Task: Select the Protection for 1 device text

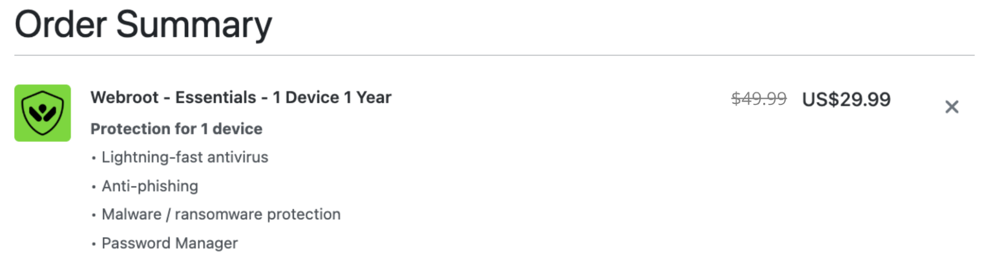Action: pos(176,129)
